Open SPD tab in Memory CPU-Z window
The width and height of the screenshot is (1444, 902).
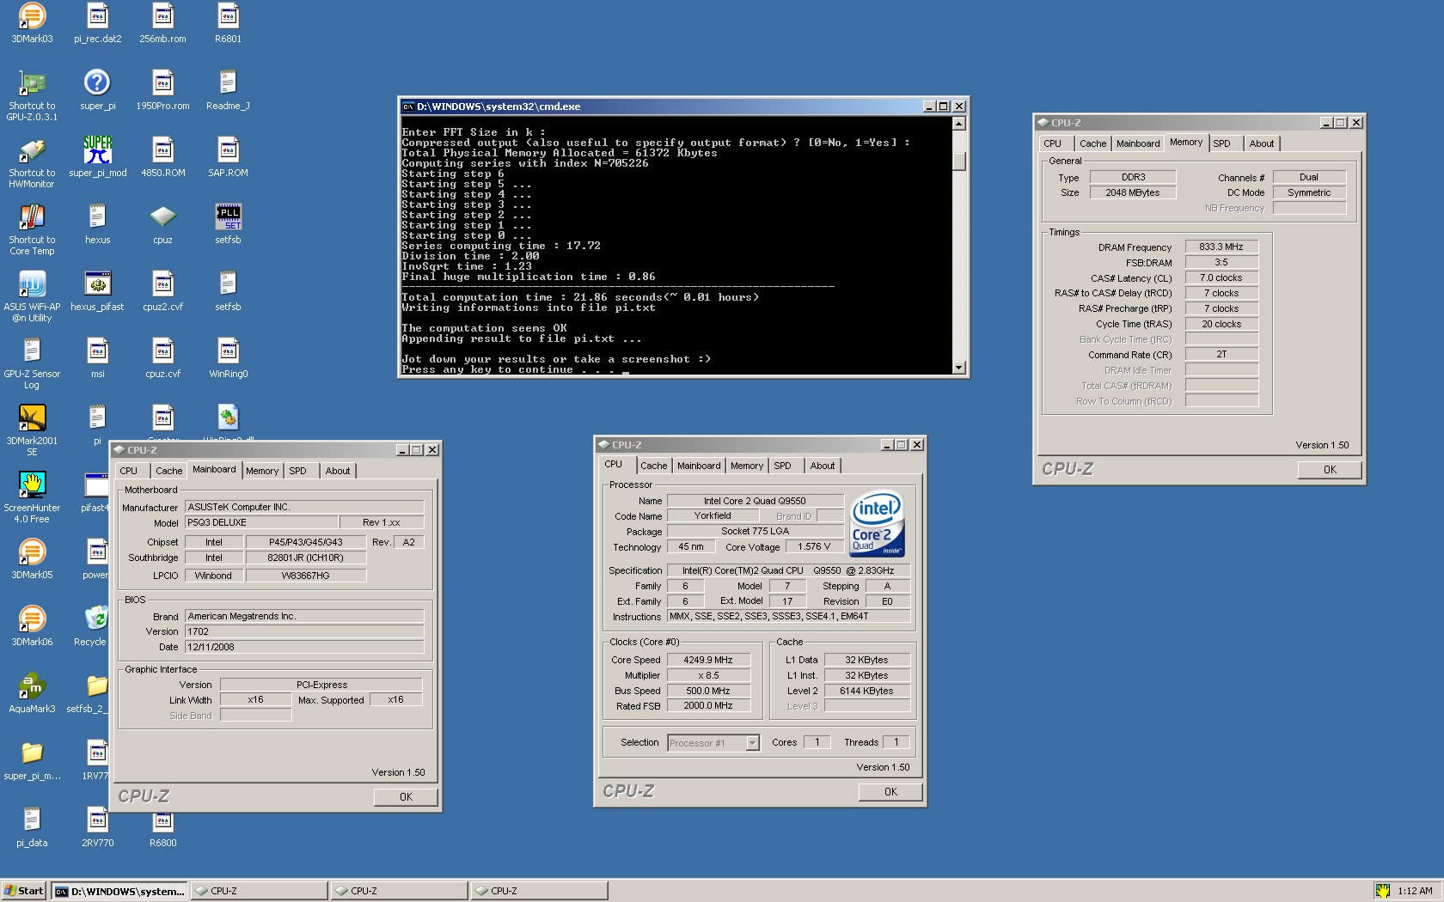point(1222,143)
